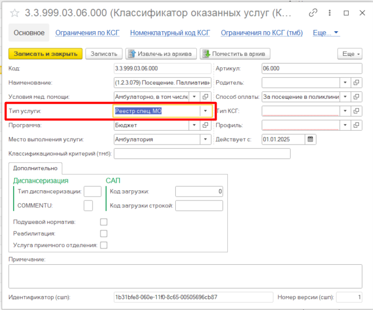Click the Тип услуги value Реестр спец. МО

tap(138, 111)
